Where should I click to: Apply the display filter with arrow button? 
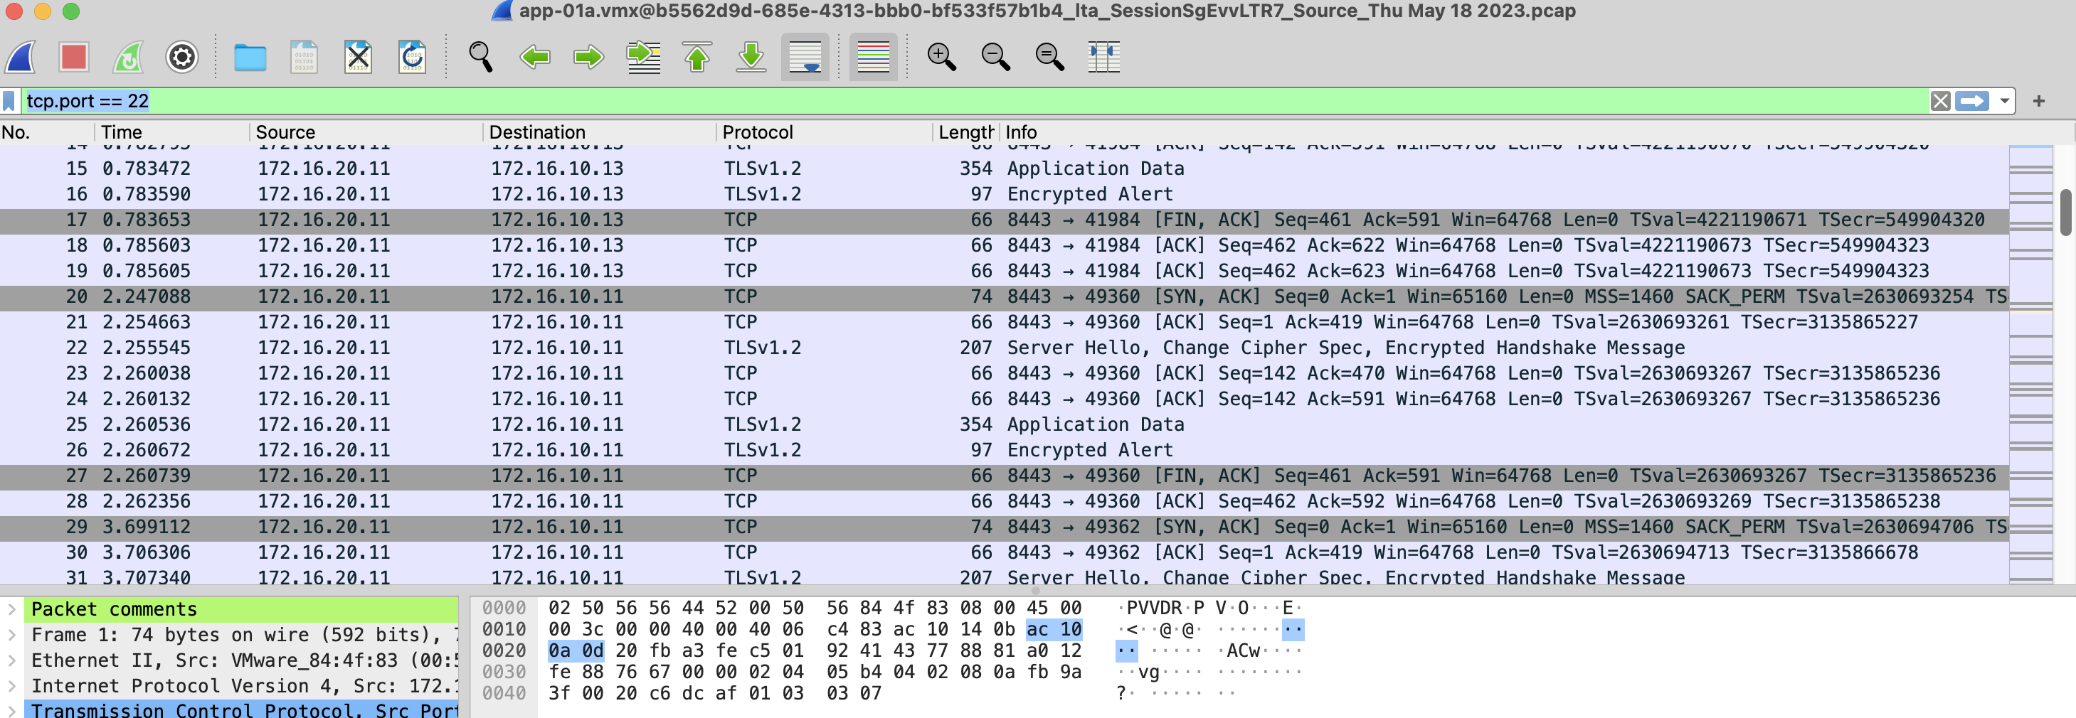(1972, 102)
